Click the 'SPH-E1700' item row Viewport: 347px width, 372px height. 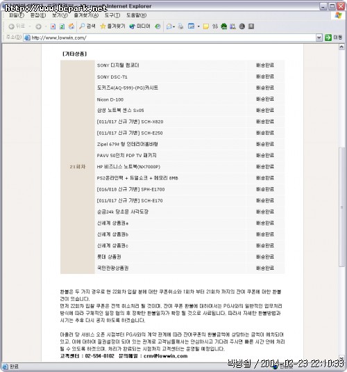tap(189, 189)
